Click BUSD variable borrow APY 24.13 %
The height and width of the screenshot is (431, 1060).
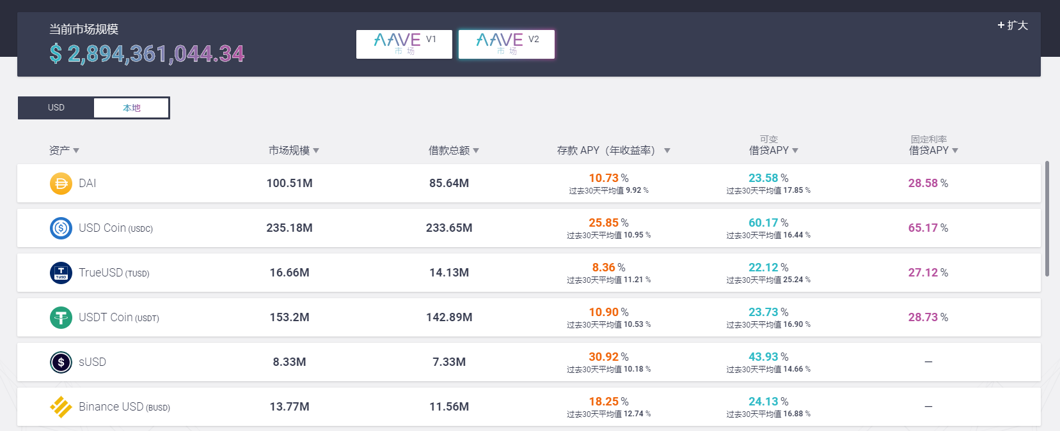(x=768, y=402)
